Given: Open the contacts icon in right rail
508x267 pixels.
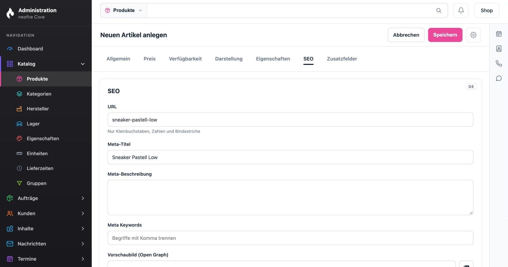Looking at the screenshot, I should pyautogui.click(x=498, y=49).
